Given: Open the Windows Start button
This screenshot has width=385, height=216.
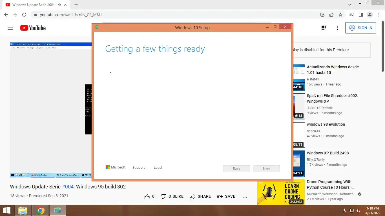Looking at the screenshot, I should pos(6,210).
